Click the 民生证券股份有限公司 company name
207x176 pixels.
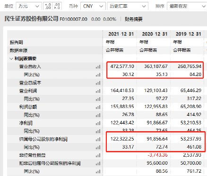[31, 19]
